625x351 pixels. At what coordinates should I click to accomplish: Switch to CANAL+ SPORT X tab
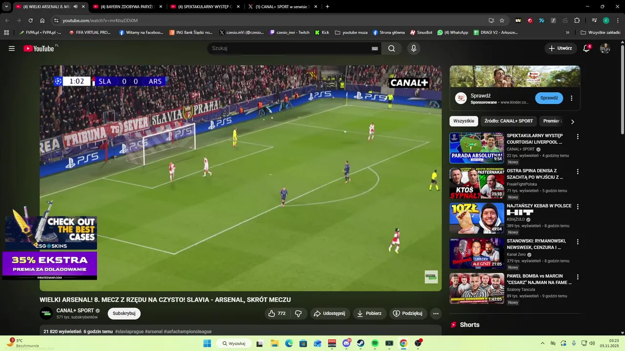282,7
